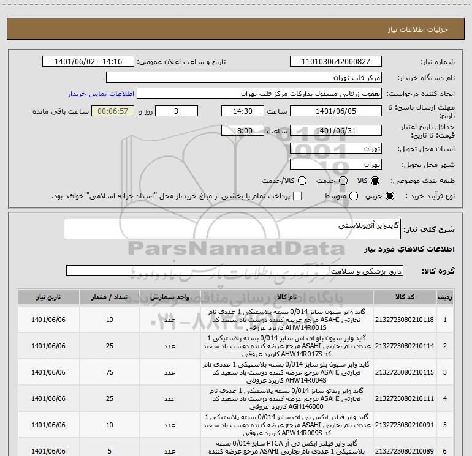Image resolution: width=472 pixels, height=456 pixels.
Task: Click quantity 5 in row 6
Action: tap(110, 451)
